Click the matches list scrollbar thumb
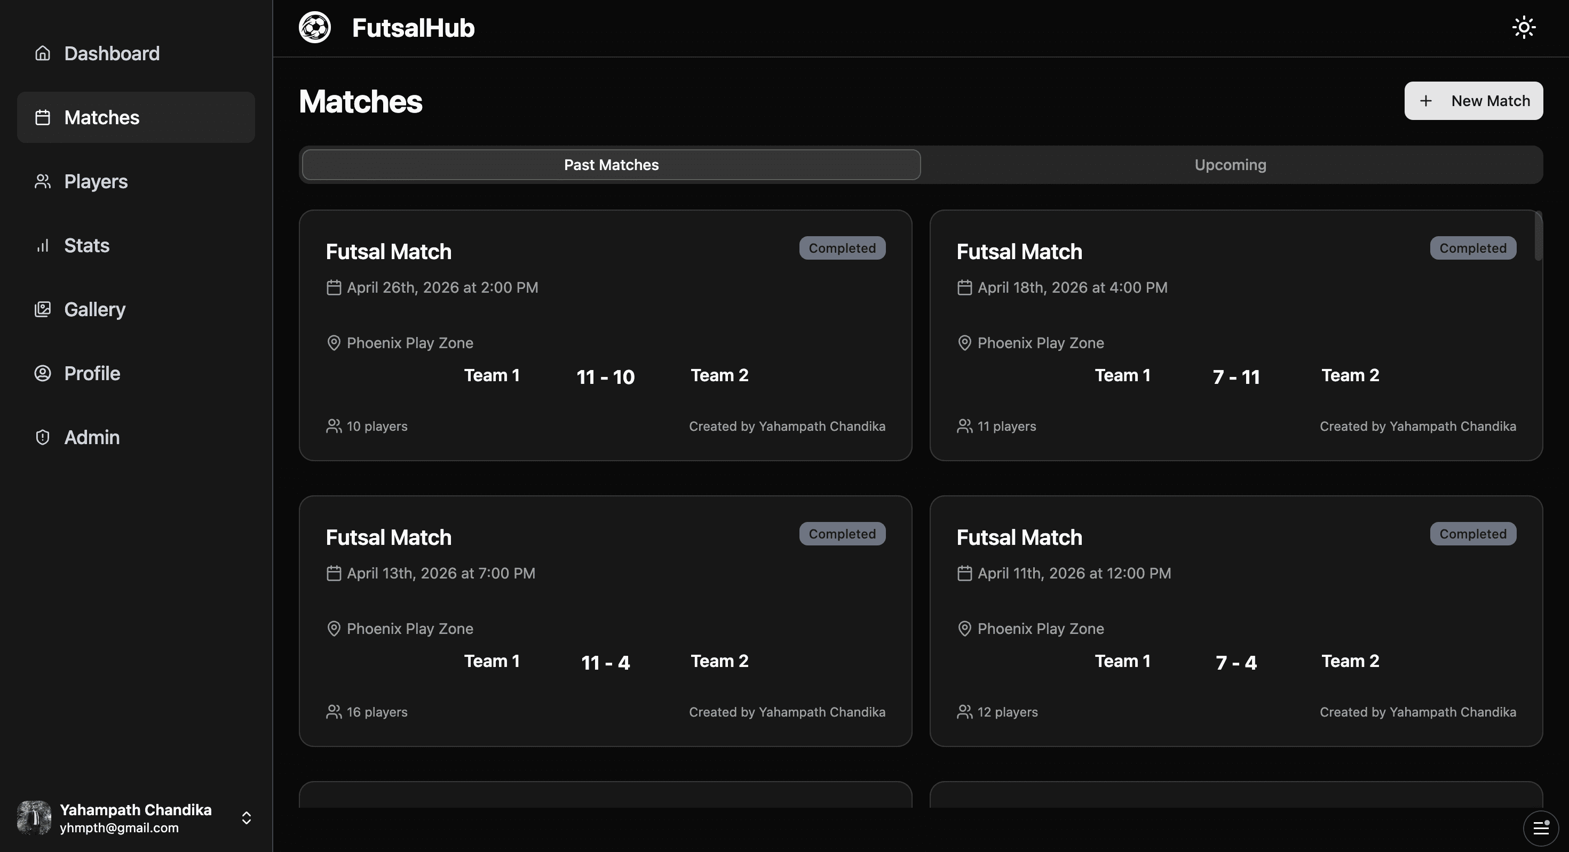The width and height of the screenshot is (1569, 852). click(x=1539, y=236)
